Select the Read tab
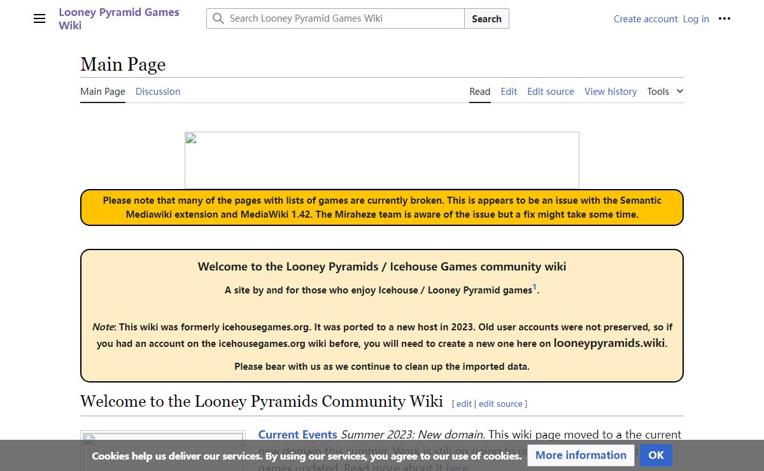The height and width of the screenshot is (471, 764). 480,92
